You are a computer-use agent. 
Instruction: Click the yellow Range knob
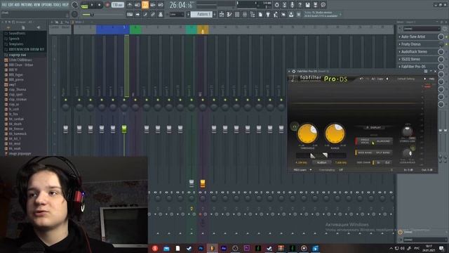click(x=335, y=134)
